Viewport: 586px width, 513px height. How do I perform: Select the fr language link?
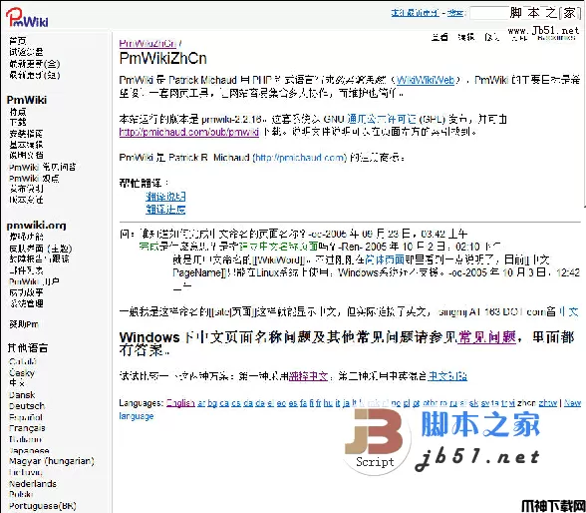click(x=318, y=403)
